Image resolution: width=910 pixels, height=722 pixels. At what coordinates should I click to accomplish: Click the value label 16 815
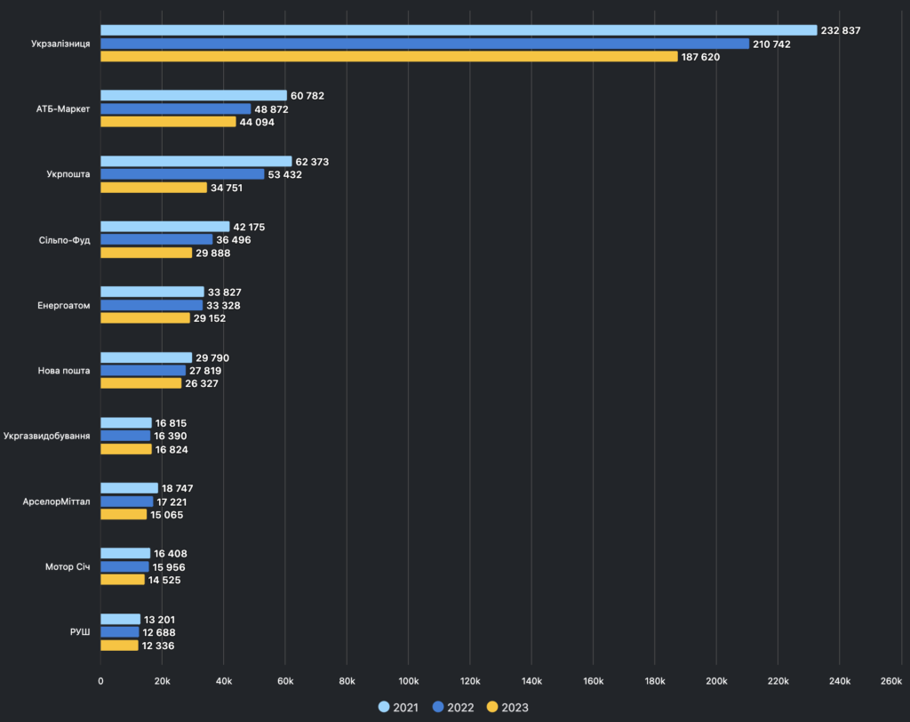(171, 423)
